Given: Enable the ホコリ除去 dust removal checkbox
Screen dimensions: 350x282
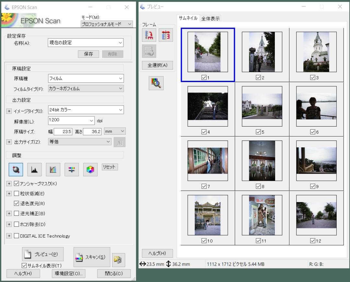Looking at the screenshot, I should coord(17,224).
